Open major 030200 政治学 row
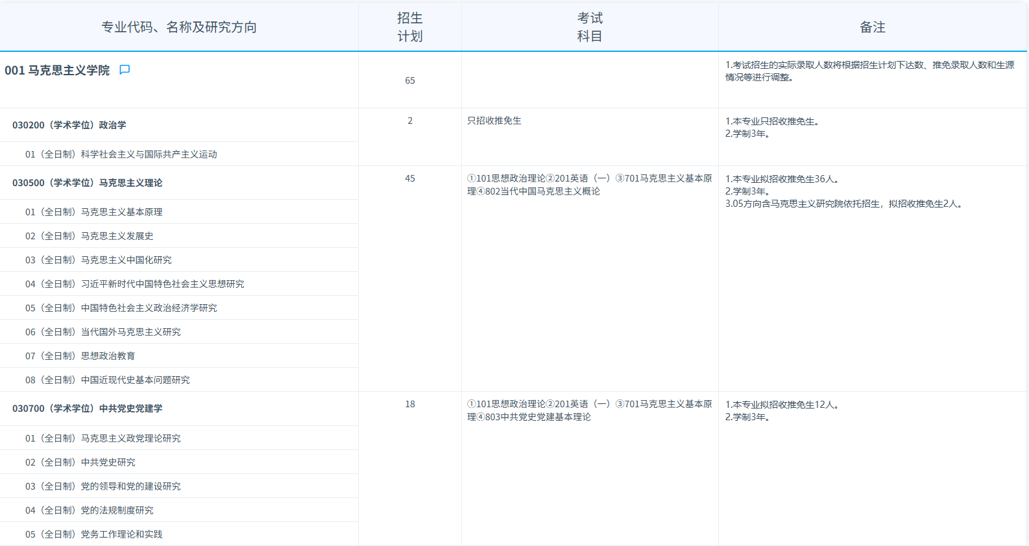This screenshot has width=1029, height=546. coord(69,125)
